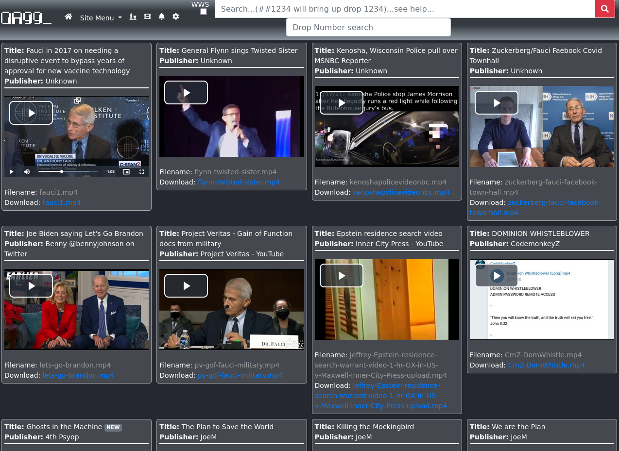Open the gear settings icon
Screen dimensions: 619x451
coord(176,17)
